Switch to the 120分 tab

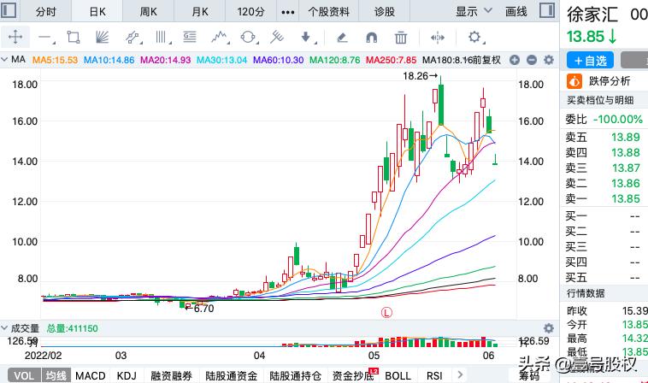250,12
